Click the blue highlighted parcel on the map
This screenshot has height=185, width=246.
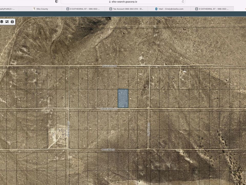click(x=123, y=98)
